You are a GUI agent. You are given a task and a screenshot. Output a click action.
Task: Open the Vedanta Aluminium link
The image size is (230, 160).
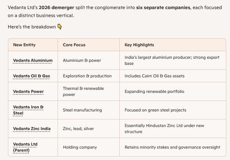tap(33, 60)
